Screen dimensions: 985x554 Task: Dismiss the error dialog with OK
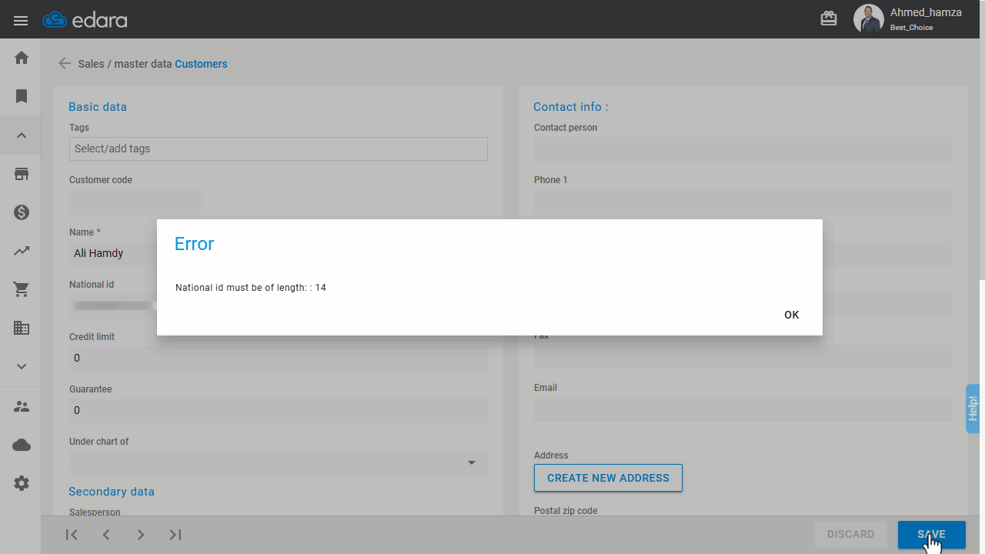coord(792,315)
